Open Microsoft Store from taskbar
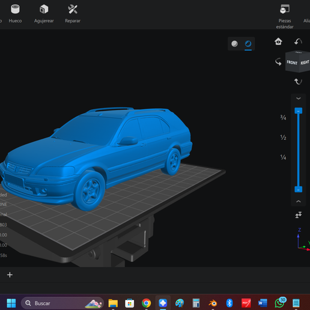 [x=130, y=303]
